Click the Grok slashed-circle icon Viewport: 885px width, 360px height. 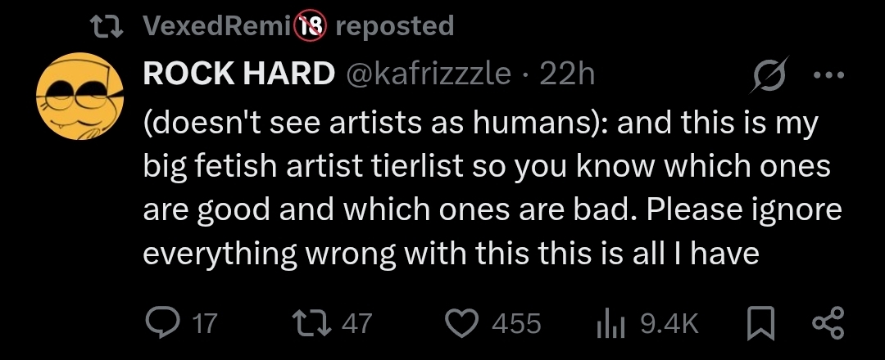pyautogui.click(x=771, y=76)
